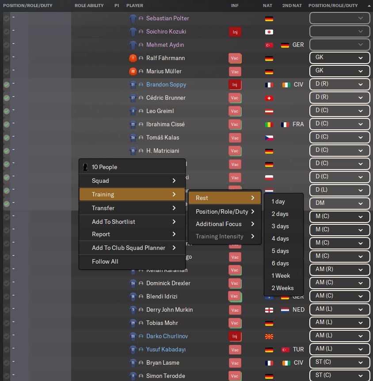Click the Inj status icon for Soichiro Kozuki
The height and width of the screenshot is (381, 373).
[235, 32]
